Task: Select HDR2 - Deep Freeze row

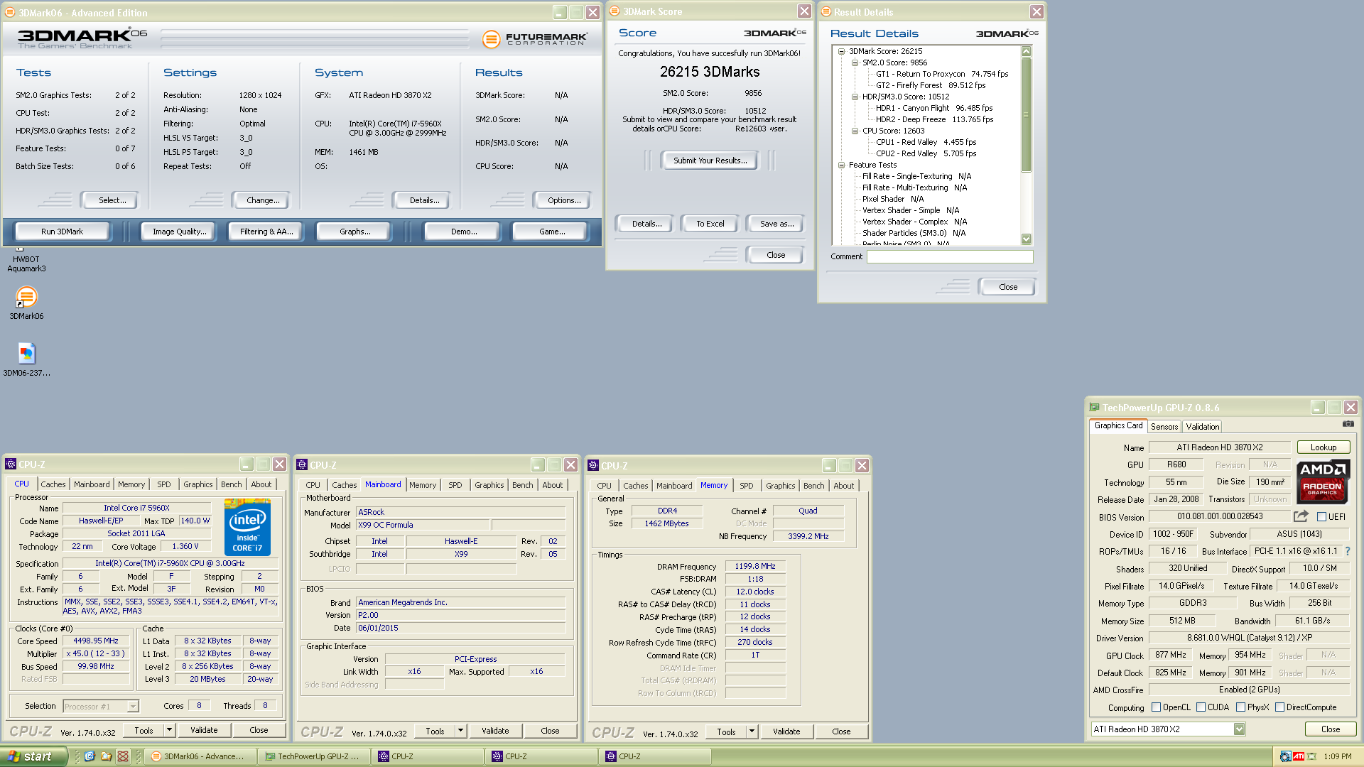Action: [934, 119]
